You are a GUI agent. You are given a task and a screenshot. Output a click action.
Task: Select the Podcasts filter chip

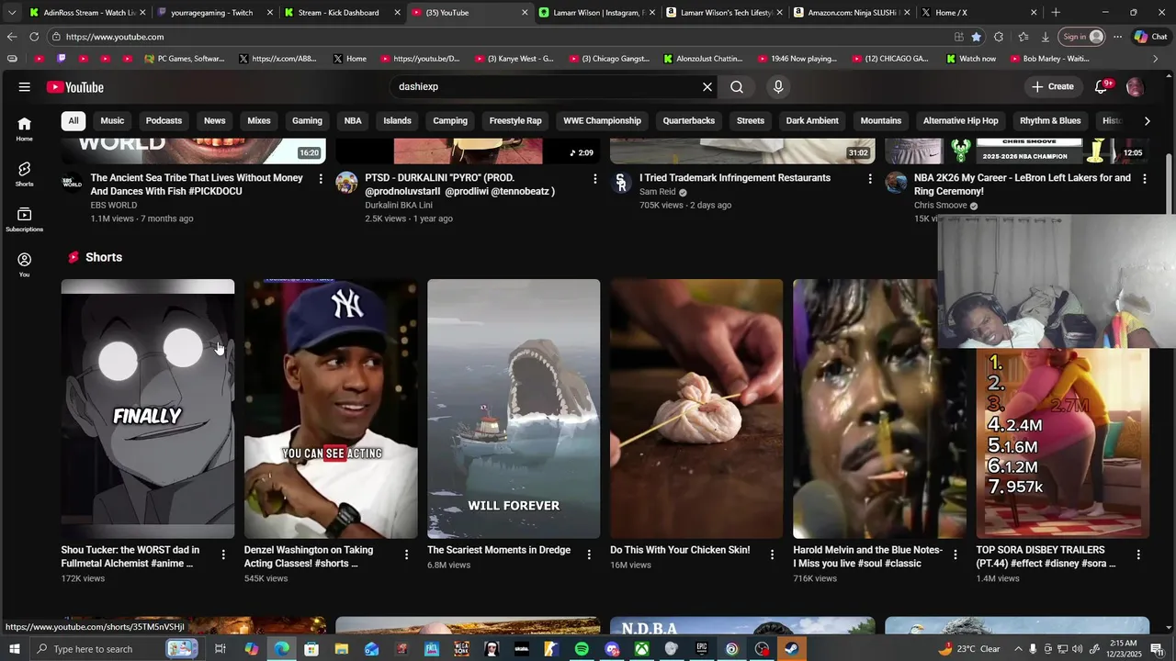[x=164, y=121]
